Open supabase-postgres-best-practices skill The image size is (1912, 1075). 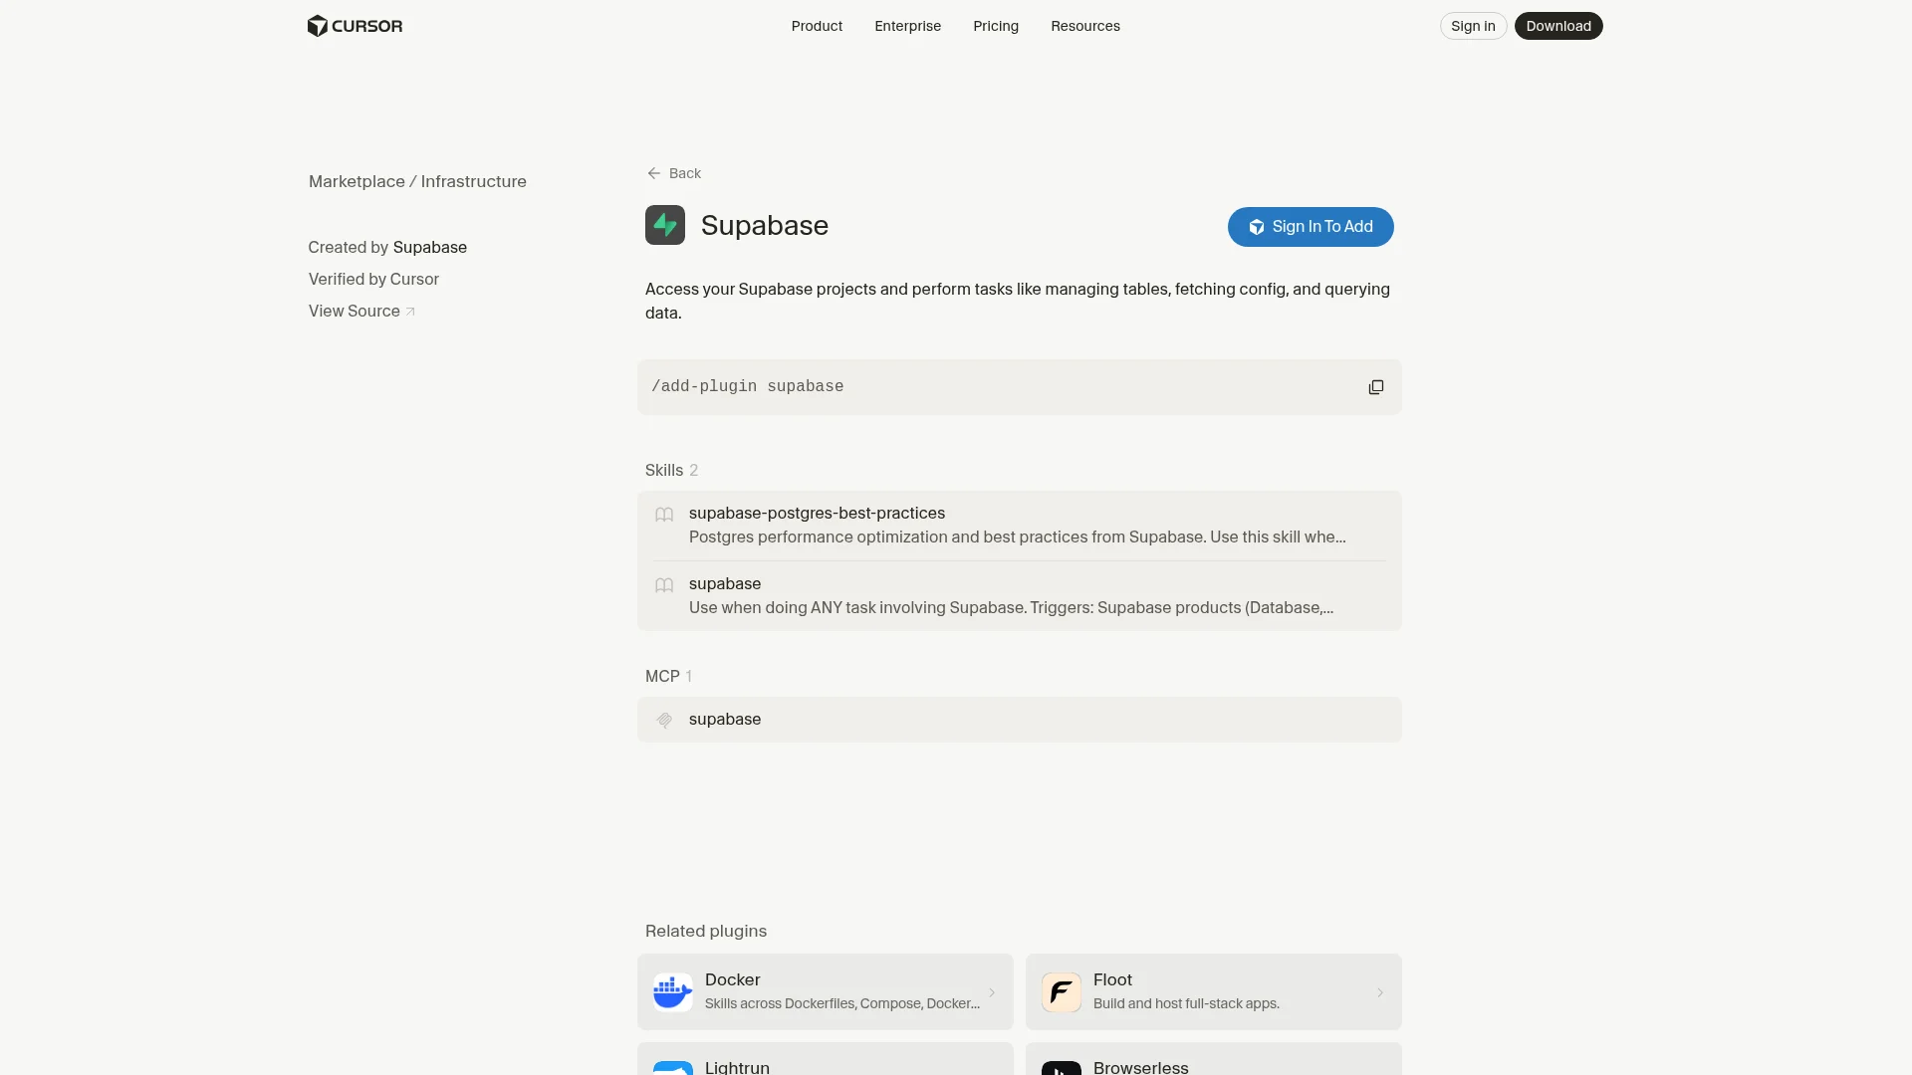point(1020,526)
